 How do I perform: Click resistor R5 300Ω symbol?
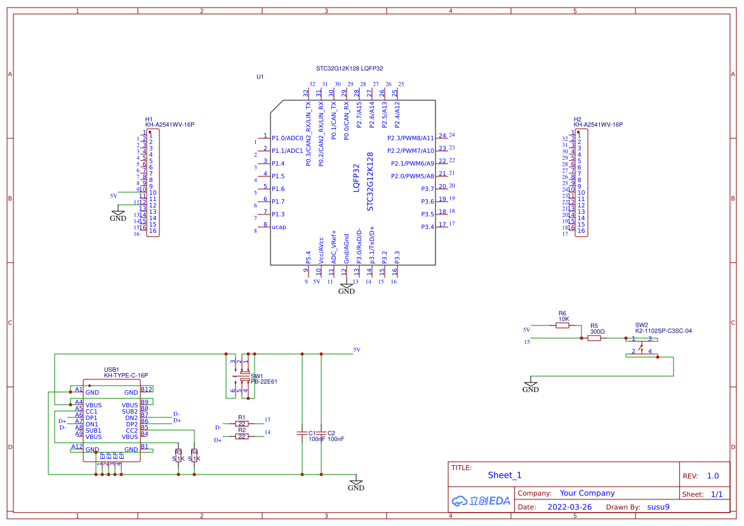[x=594, y=338]
